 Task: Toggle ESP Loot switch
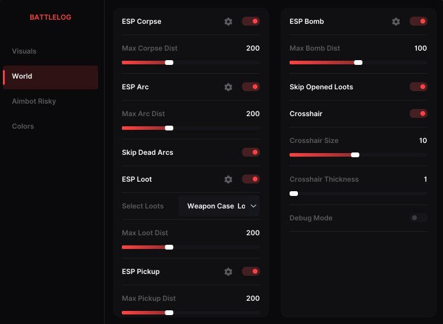[x=251, y=179]
